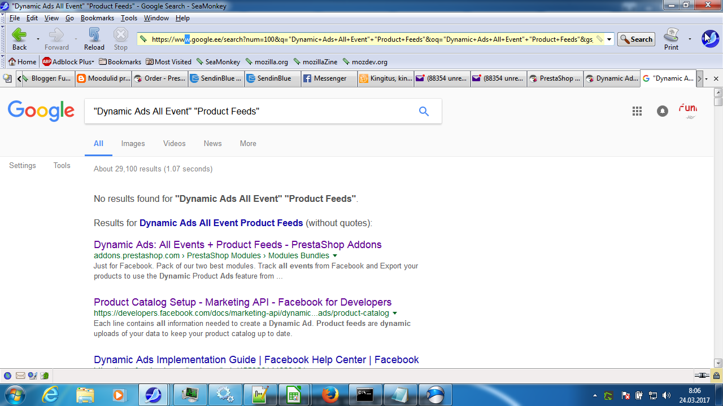This screenshot has width=723, height=406.
Task: Open the Go menu
Action: coord(69,18)
